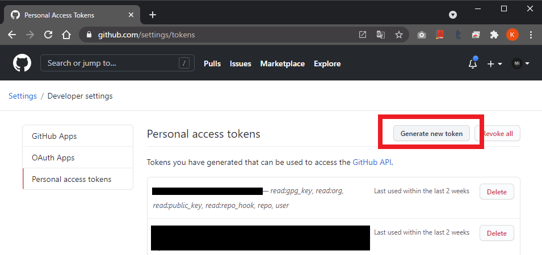542x255 pixels.
Task: Click Generate new token button
Action: click(431, 134)
